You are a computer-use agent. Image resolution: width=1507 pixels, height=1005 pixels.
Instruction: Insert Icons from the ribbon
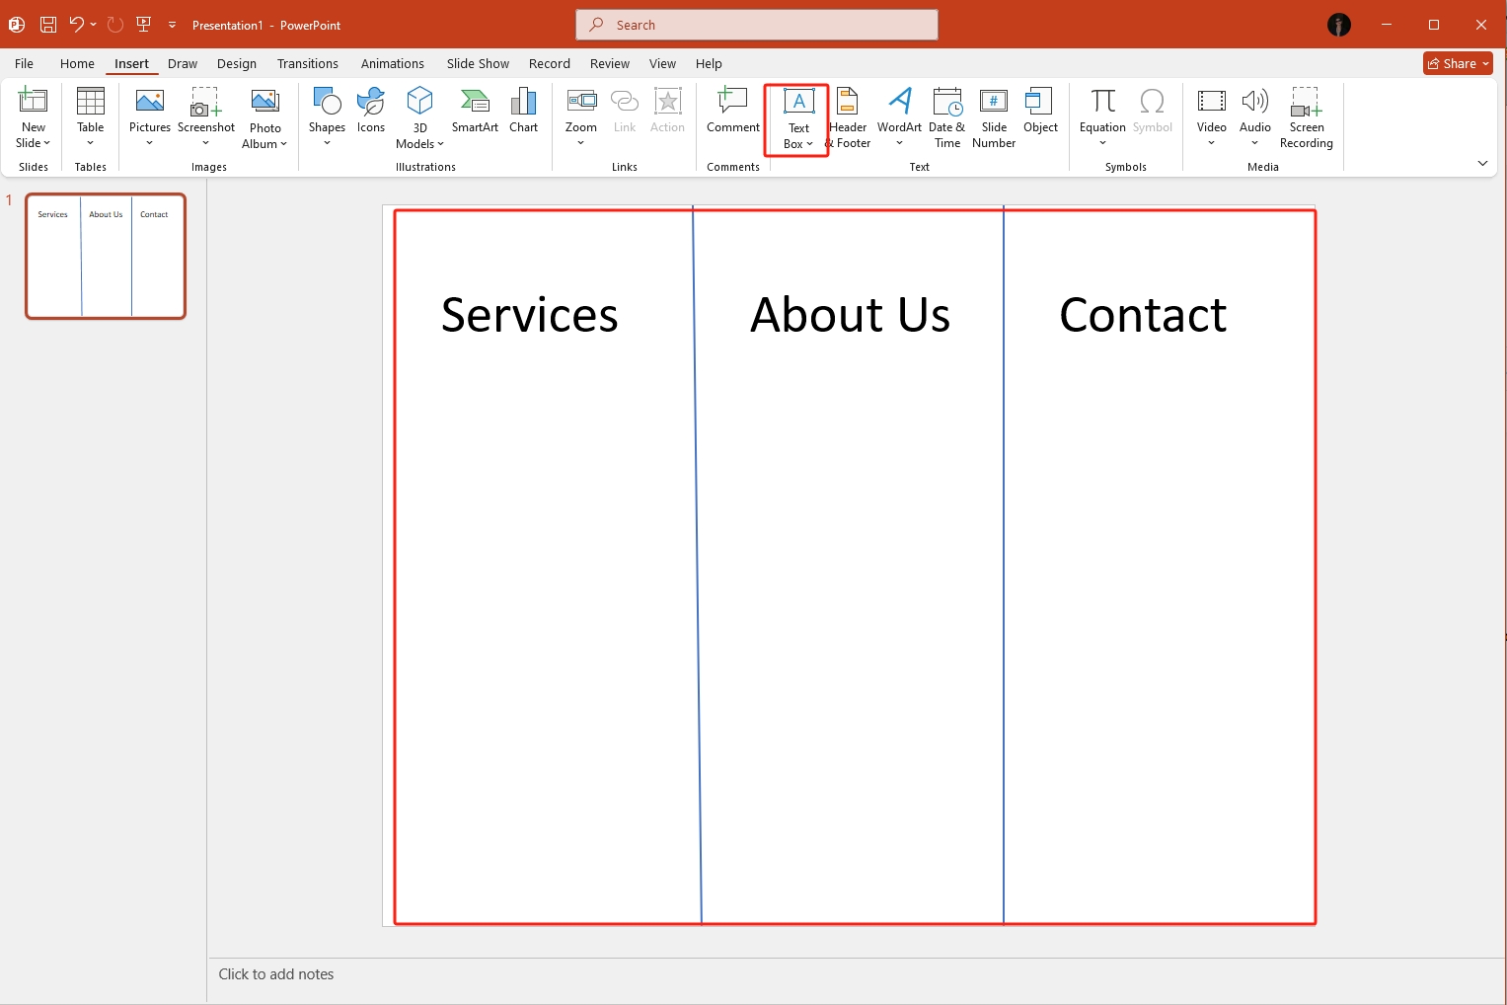[371, 110]
